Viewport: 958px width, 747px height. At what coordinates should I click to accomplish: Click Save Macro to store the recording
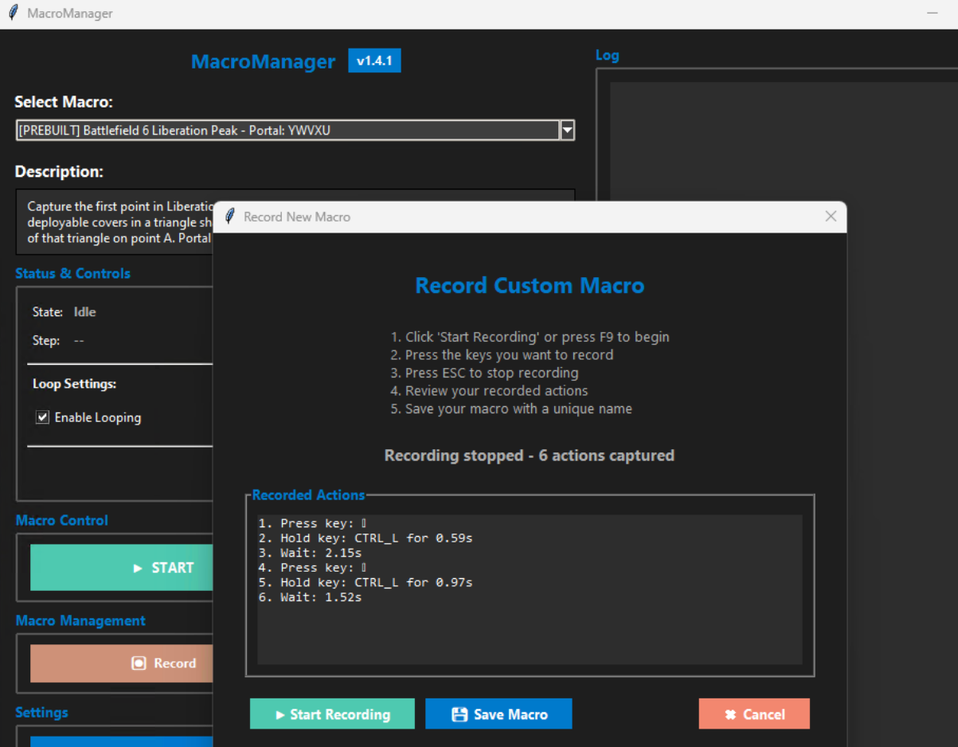tap(499, 713)
